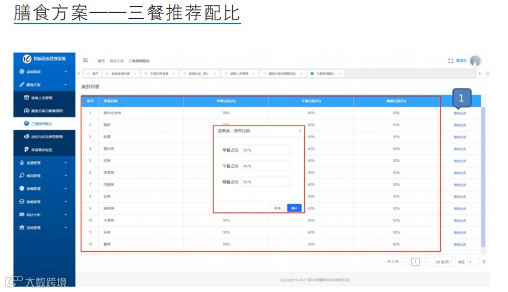Click the 早餐占比(%) column header
Viewport: 508px width, 292px height.
226,101
